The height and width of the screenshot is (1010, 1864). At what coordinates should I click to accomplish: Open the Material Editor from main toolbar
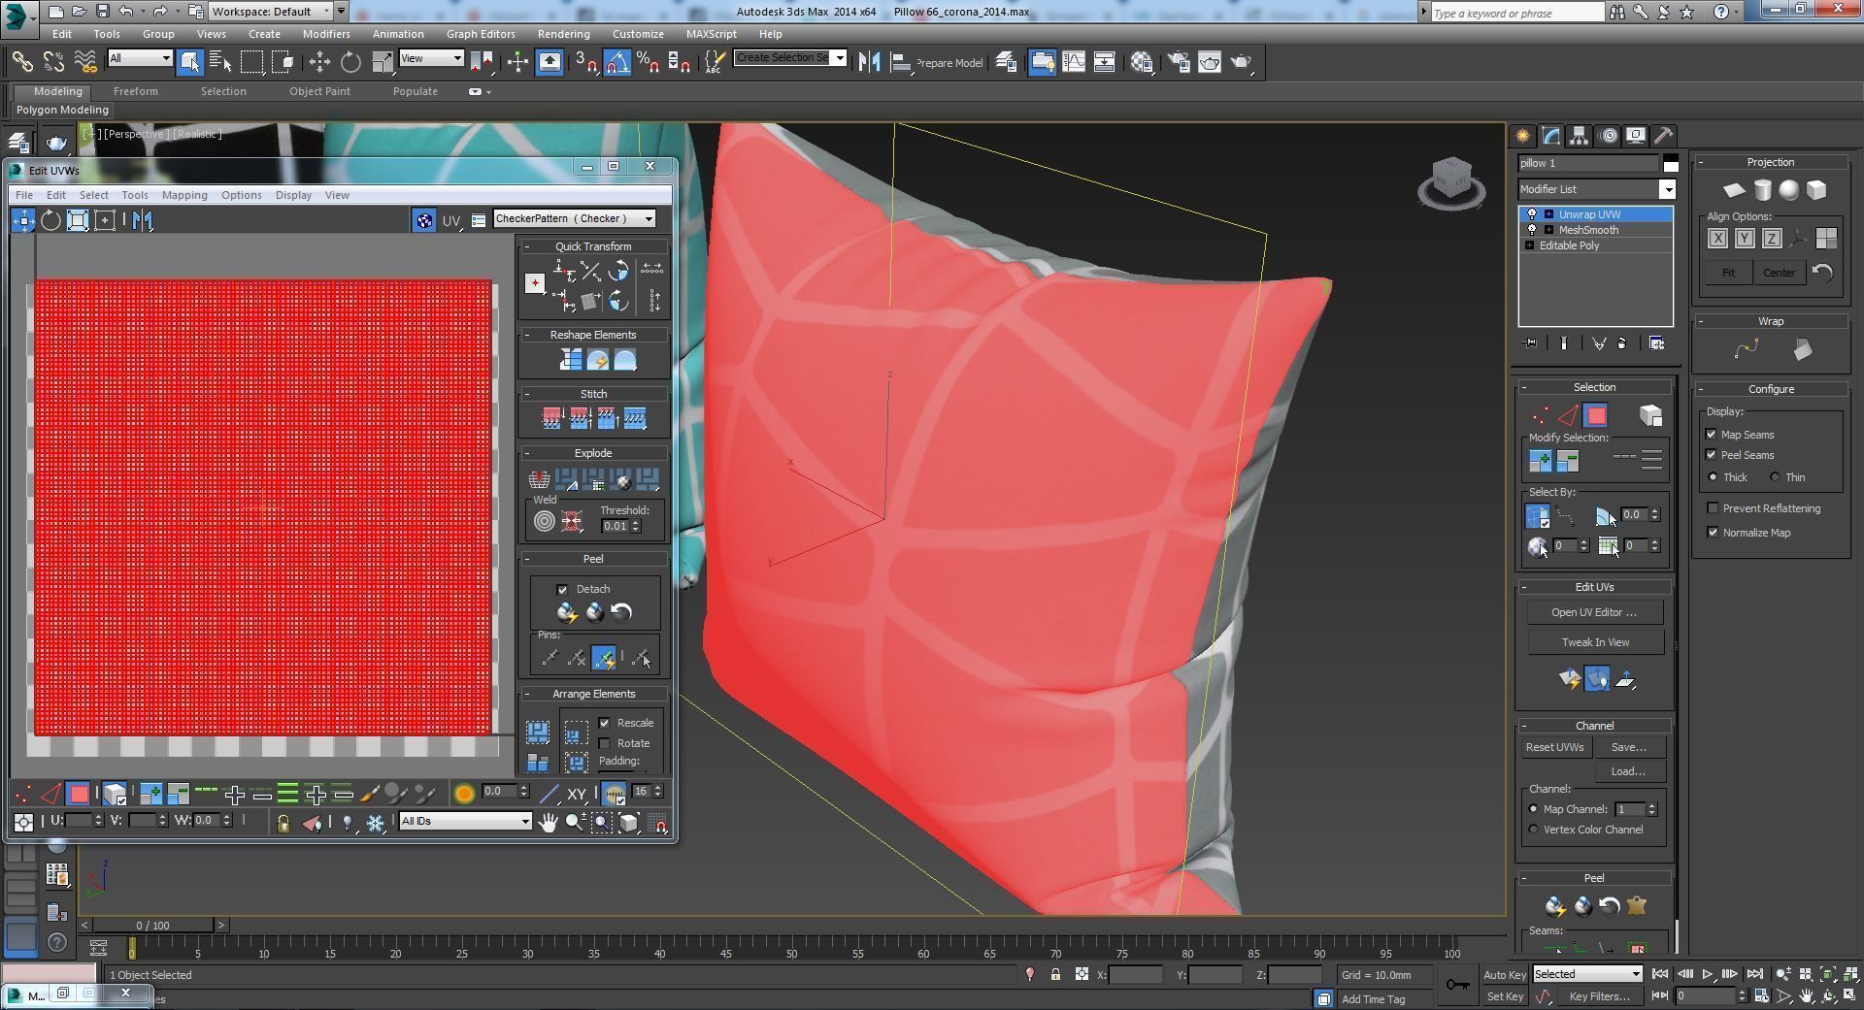tap(1142, 62)
